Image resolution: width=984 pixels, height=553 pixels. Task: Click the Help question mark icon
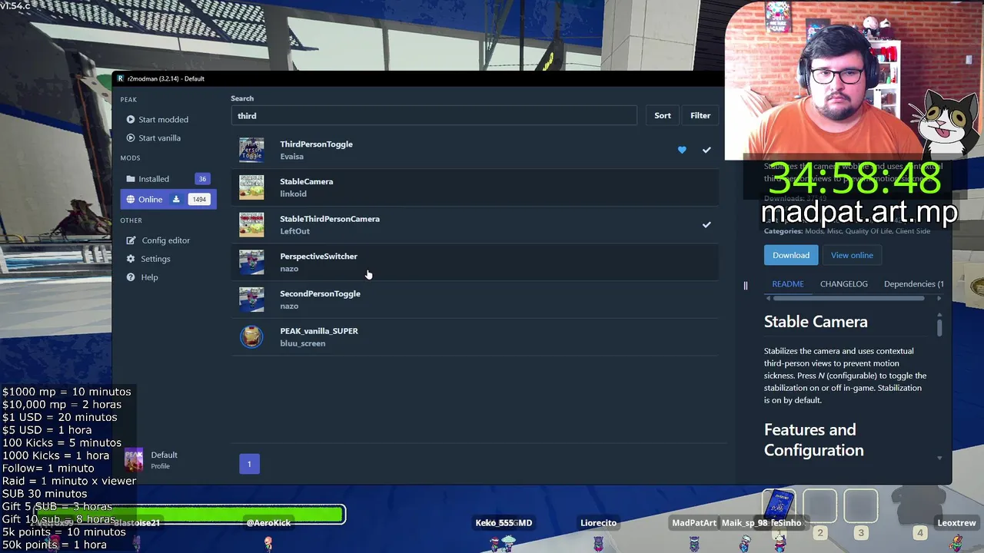pos(131,277)
